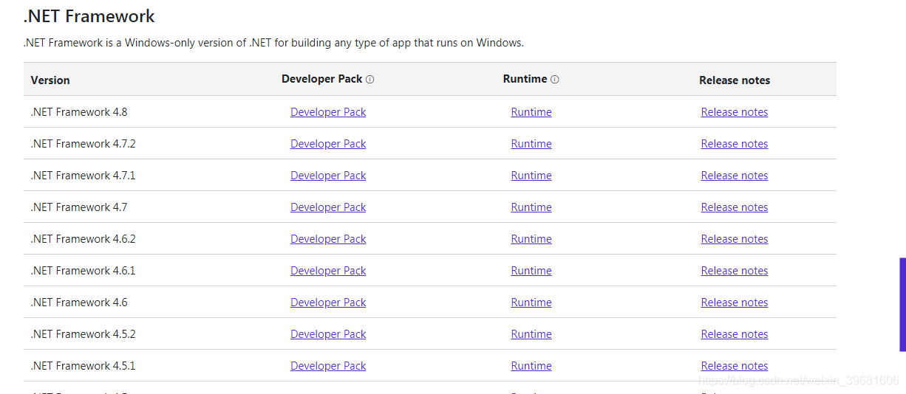Download Runtime for .NET Framework 4.7.1
This screenshot has height=394, width=906.
[x=531, y=176]
